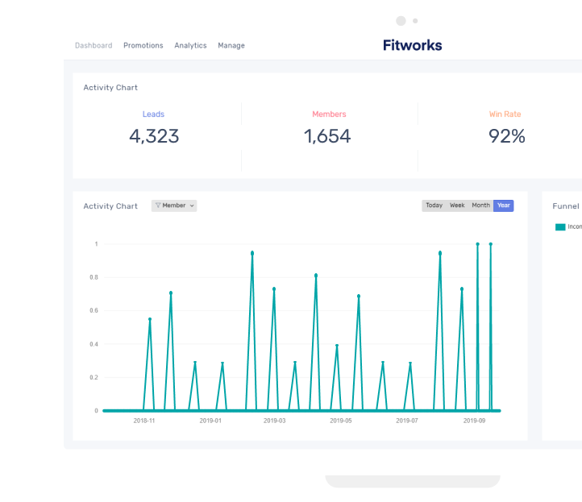Click the 2019-01 axis label

coord(210,421)
